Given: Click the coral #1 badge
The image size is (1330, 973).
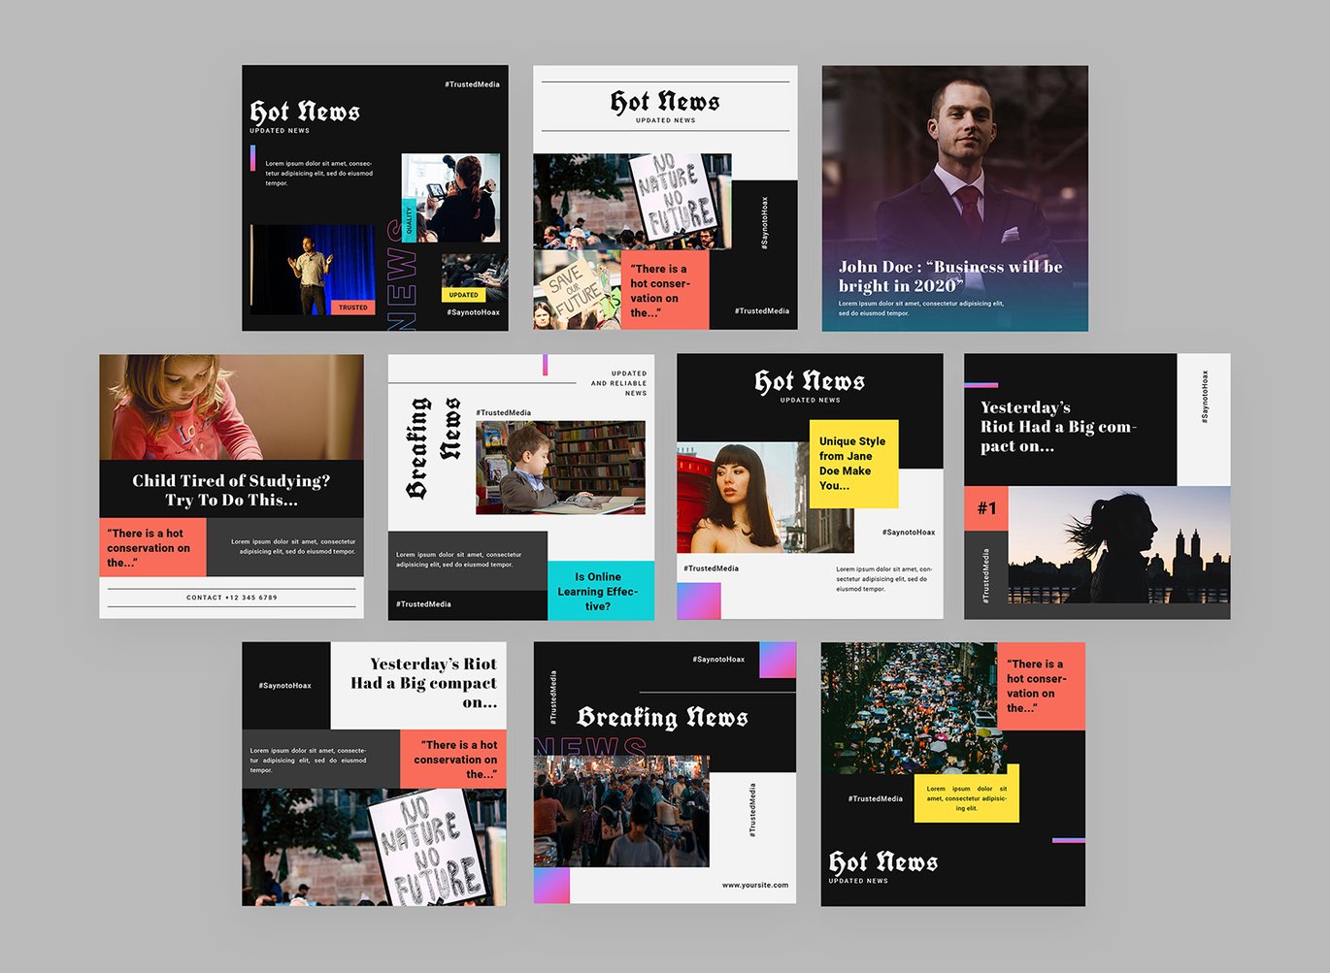Looking at the screenshot, I should pyautogui.click(x=986, y=508).
